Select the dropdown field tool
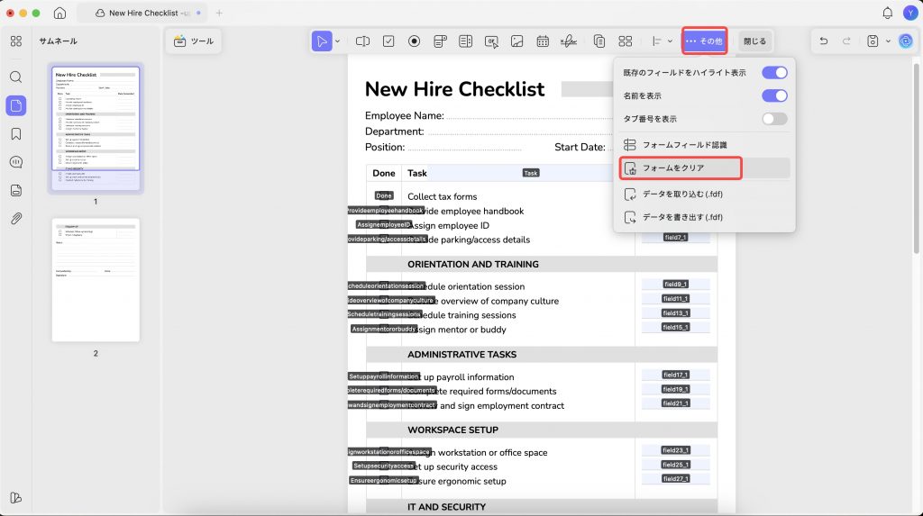Viewport: 923px width, 516px height. pos(440,41)
